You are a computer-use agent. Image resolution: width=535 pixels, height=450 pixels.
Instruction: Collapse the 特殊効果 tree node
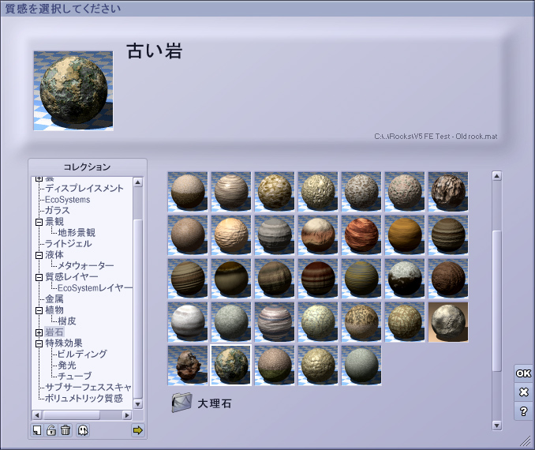pyautogui.click(x=39, y=343)
